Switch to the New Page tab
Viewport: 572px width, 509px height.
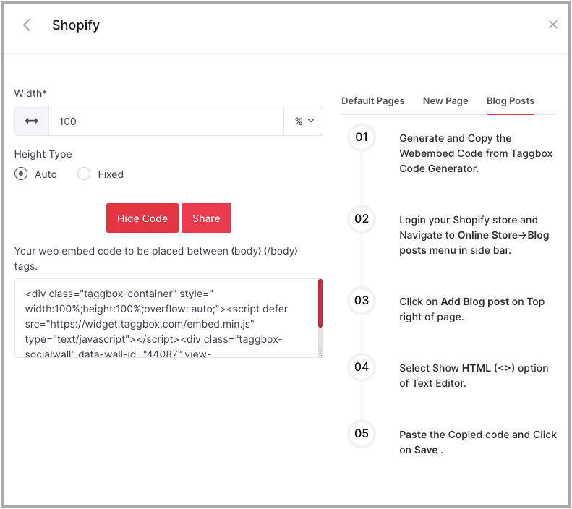(445, 101)
